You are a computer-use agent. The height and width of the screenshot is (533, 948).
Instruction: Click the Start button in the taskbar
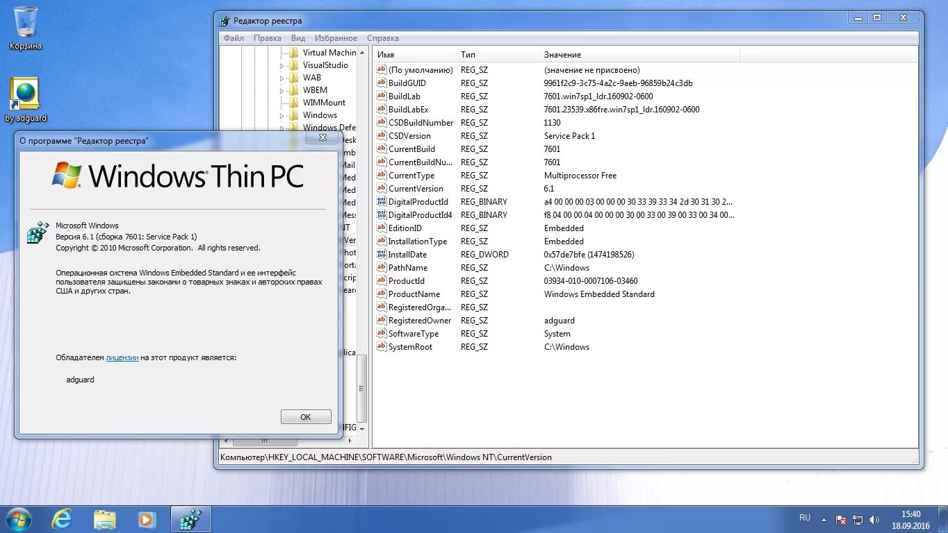(x=18, y=518)
